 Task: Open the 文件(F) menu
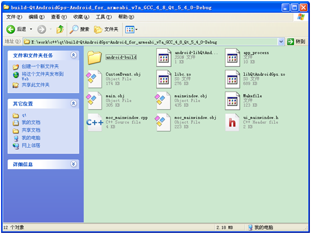(x=14, y=17)
